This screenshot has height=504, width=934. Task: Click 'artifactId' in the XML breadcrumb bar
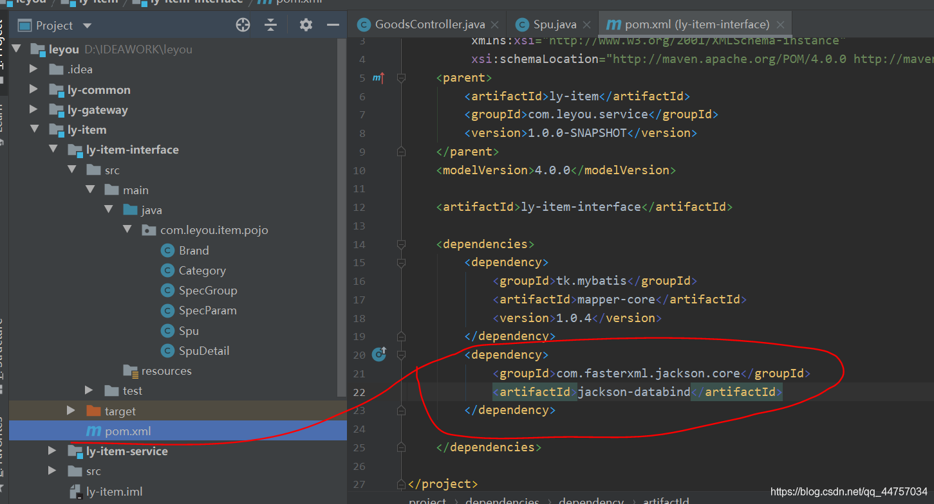[665, 501]
